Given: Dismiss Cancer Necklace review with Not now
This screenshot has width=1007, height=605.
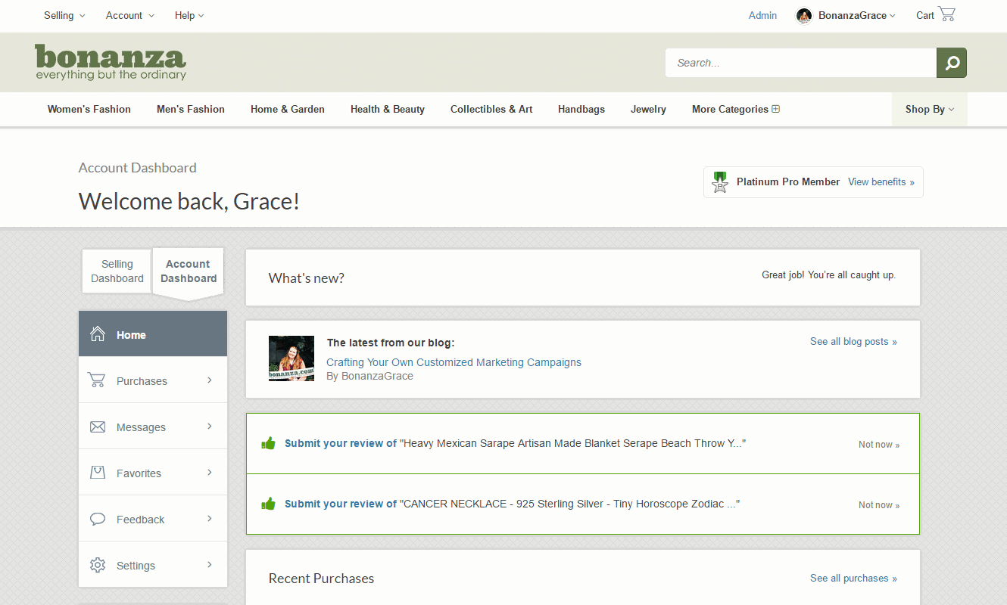Looking at the screenshot, I should (879, 505).
